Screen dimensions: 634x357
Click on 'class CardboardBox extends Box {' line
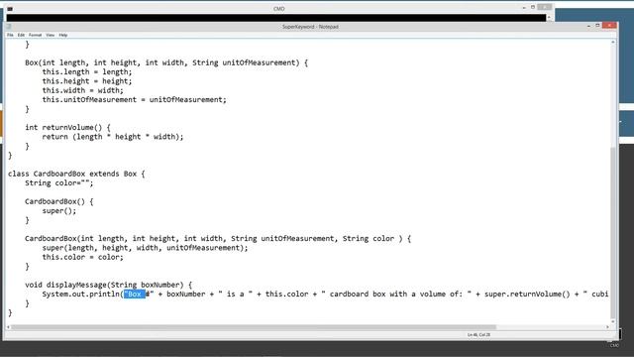pos(76,174)
